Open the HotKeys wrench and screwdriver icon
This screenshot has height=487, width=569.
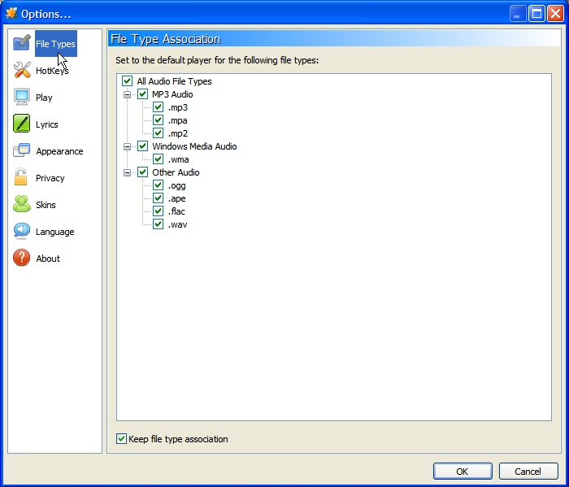(x=22, y=70)
